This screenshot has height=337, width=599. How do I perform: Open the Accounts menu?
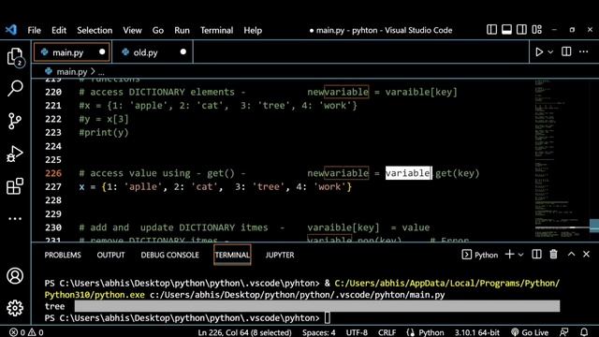(15, 276)
